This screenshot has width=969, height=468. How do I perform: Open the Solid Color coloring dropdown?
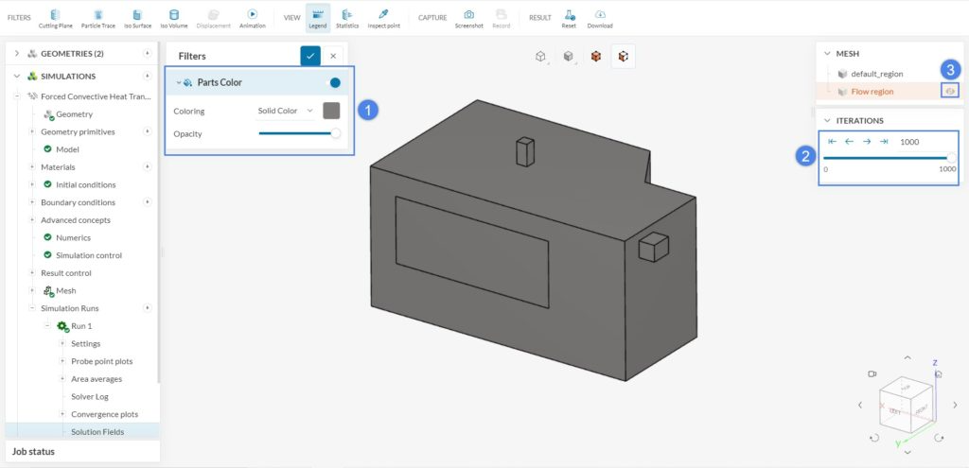click(x=286, y=111)
